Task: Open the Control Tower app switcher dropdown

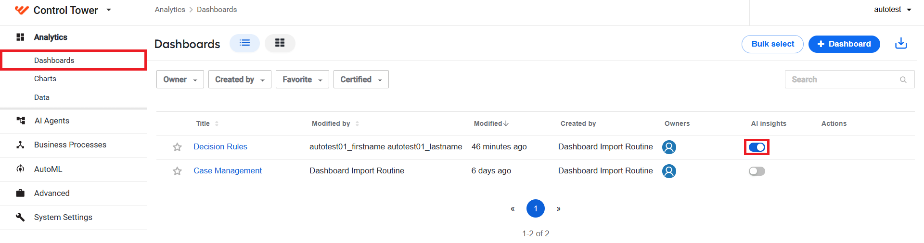Action: [x=109, y=10]
